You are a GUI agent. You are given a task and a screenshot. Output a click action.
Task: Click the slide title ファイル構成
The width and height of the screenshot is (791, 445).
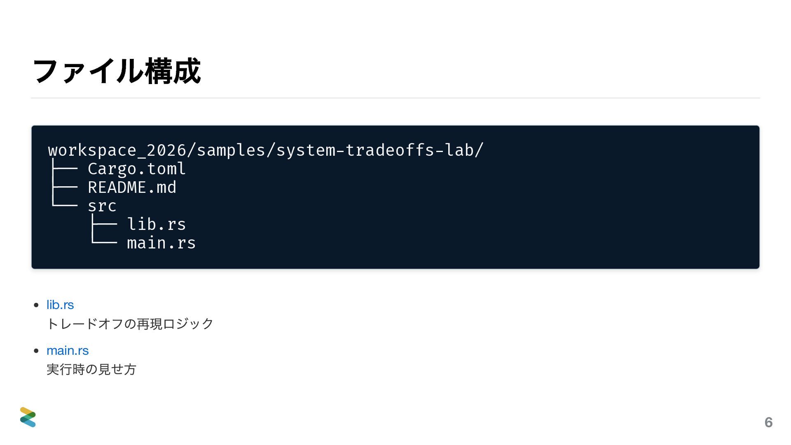tap(116, 71)
